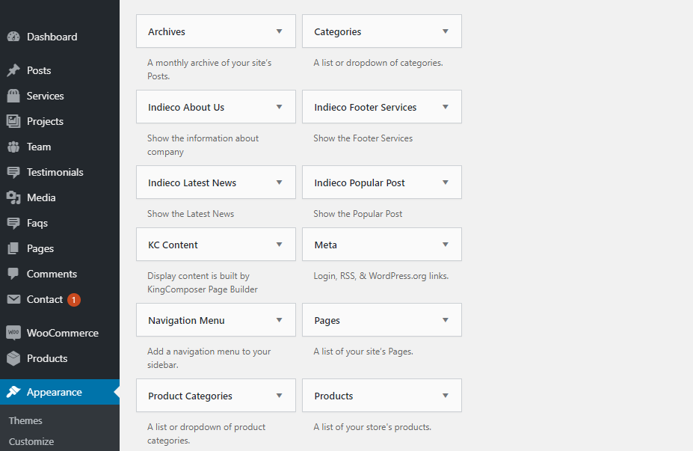693x451 pixels.
Task: Select the Indieco Latest News widget title
Action: [x=192, y=182]
